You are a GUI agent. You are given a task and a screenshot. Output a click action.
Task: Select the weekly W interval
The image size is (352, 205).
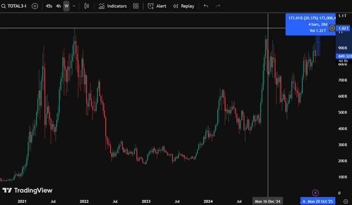[x=67, y=6]
